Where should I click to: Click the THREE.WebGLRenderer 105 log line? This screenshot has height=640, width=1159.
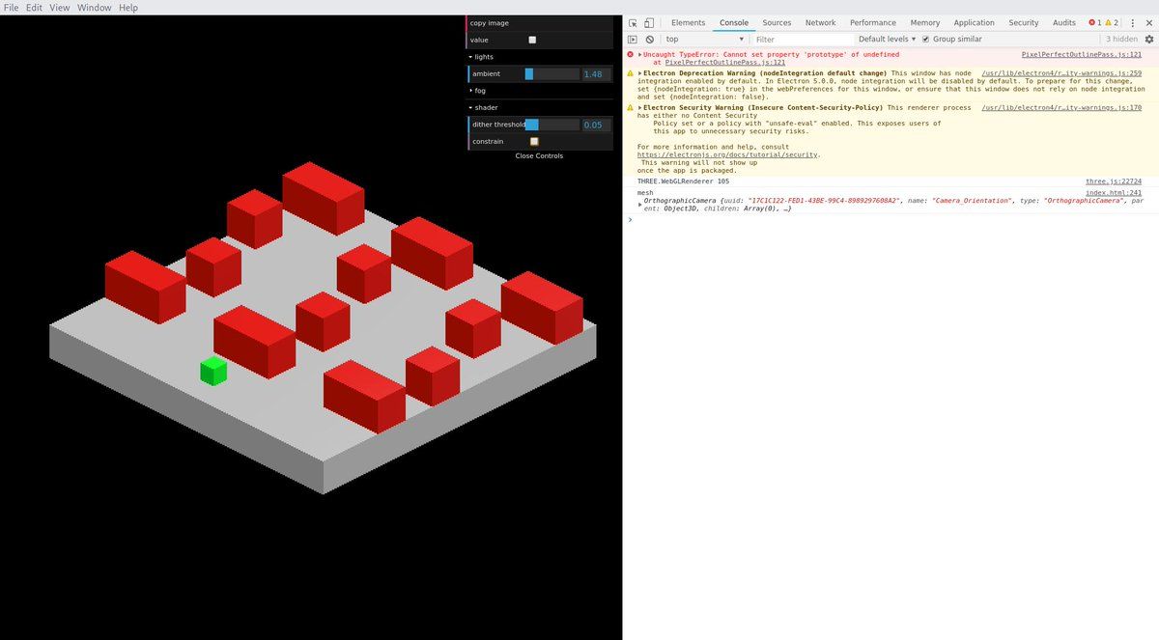click(684, 181)
